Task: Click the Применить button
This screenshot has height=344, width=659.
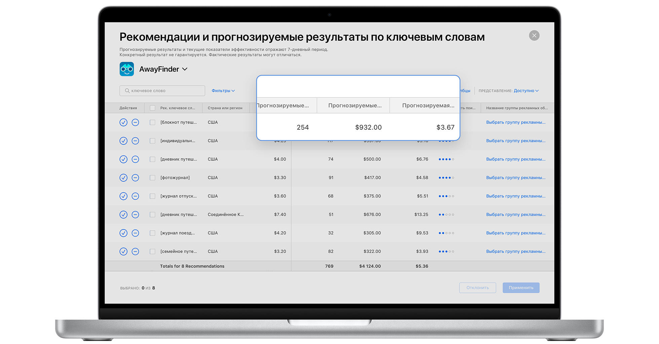Action: 521,288
